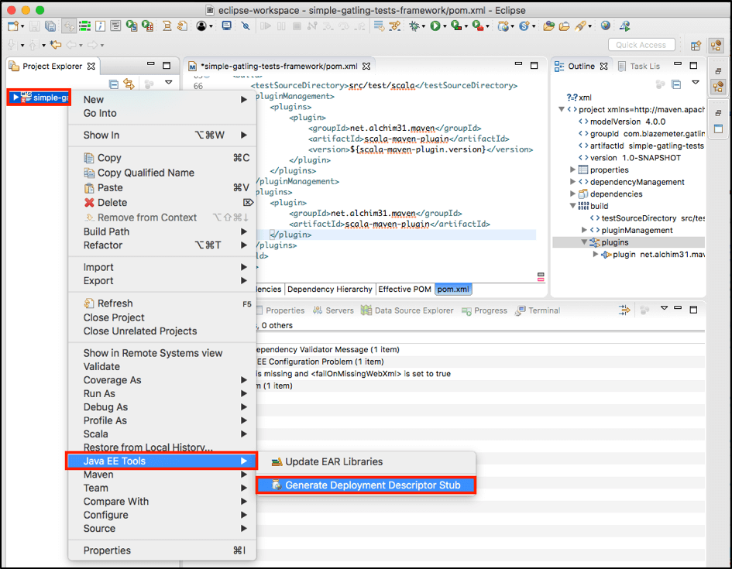Toggle the Java EE perspective button
732x569 pixels.
717,45
